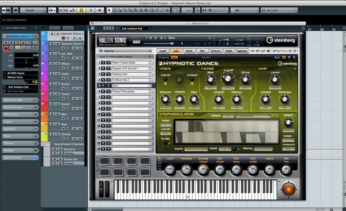
Task: Open the Sync Tempo+Retrig dropdown
Action: tap(196, 149)
